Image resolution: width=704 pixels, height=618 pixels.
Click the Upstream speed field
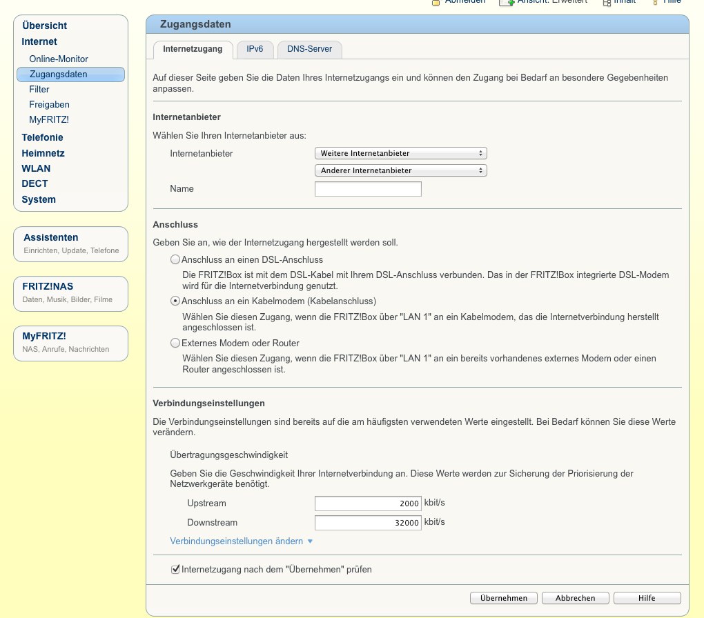tap(368, 504)
